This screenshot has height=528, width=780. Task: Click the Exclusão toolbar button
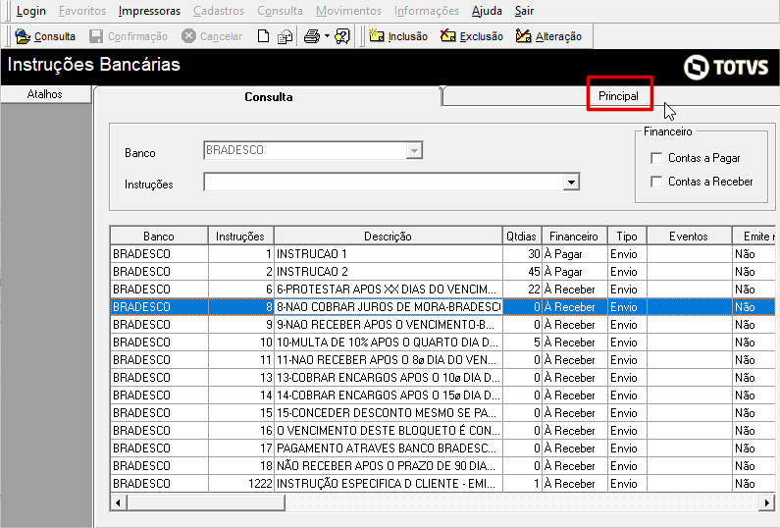472,36
